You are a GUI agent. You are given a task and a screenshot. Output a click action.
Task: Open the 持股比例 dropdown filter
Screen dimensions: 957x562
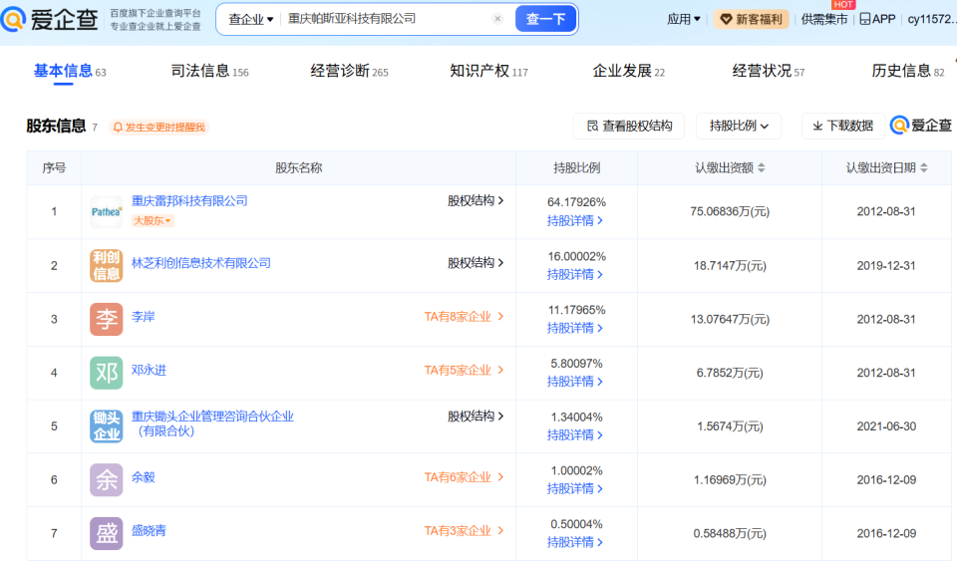pyautogui.click(x=739, y=126)
